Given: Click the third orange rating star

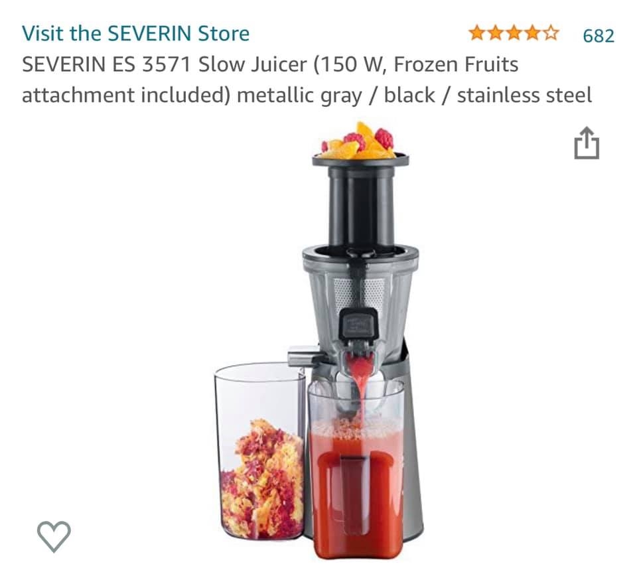Looking at the screenshot, I should [x=514, y=33].
